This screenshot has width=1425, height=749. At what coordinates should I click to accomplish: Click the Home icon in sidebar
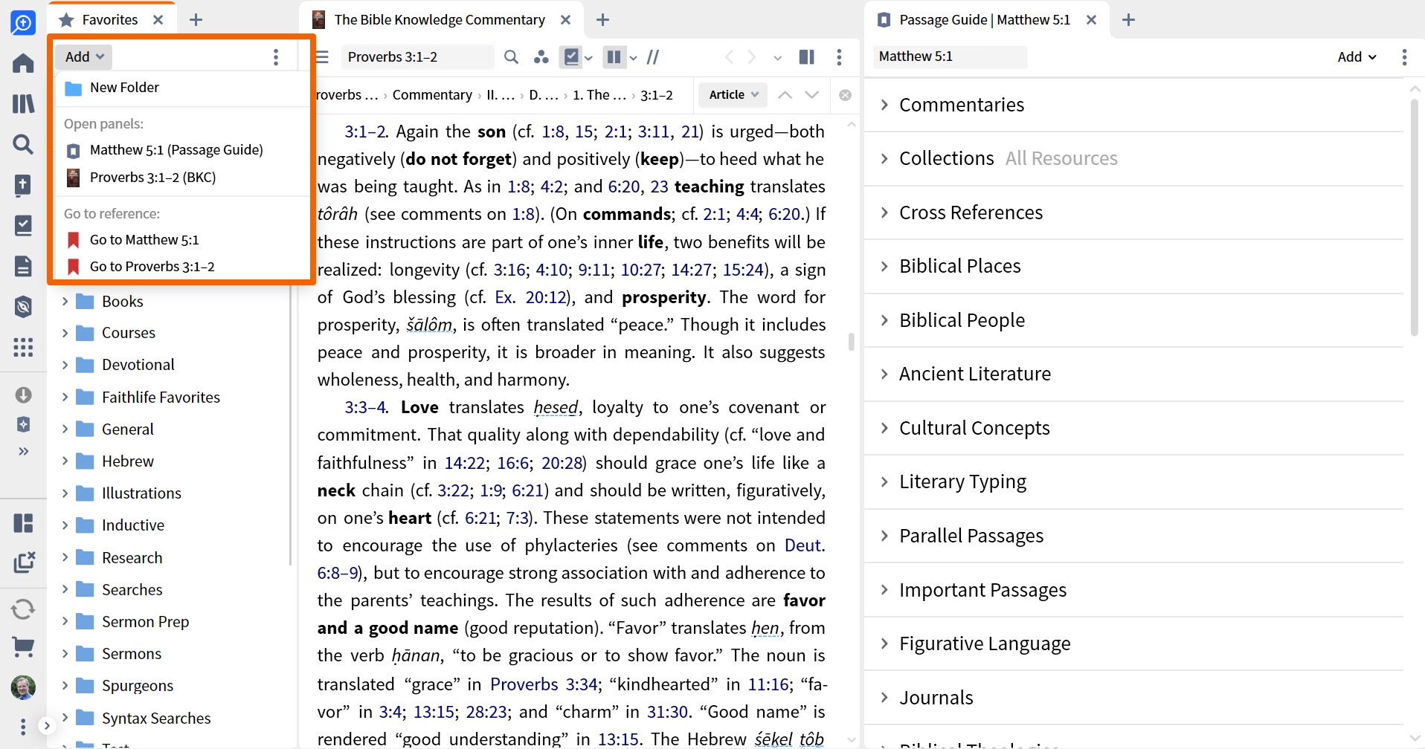coord(23,63)
